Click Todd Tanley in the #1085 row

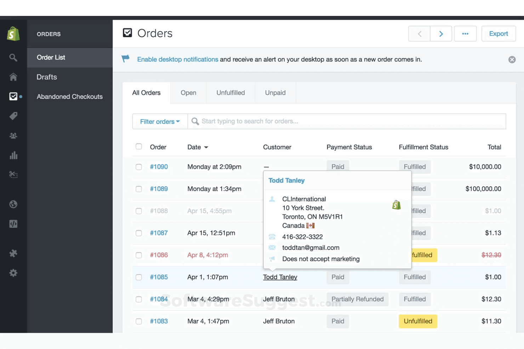280,277
